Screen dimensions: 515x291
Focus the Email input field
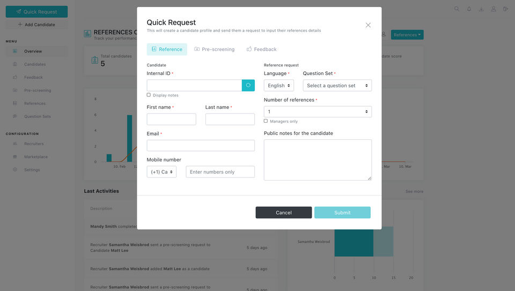(x=201, y=145)
